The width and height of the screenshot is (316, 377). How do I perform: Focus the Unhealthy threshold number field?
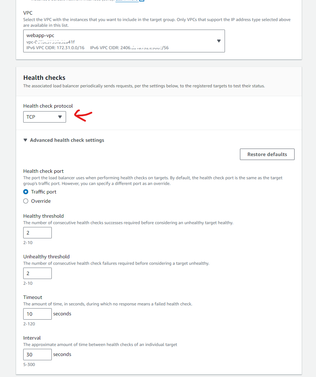(x=37, y=273)
